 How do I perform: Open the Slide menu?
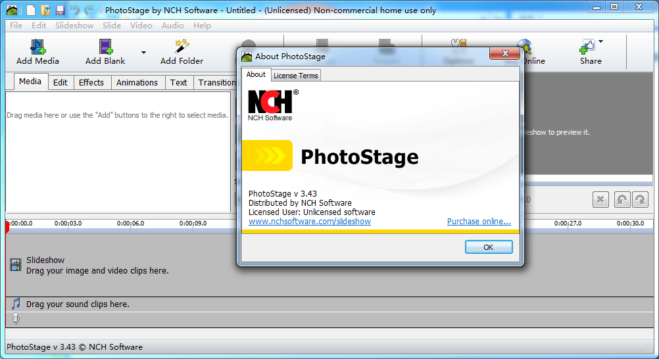pos(112,26)
